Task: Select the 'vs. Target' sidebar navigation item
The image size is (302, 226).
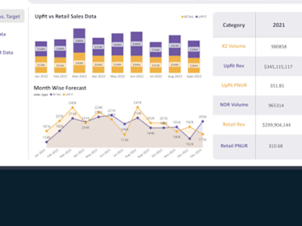Action: 10,17
